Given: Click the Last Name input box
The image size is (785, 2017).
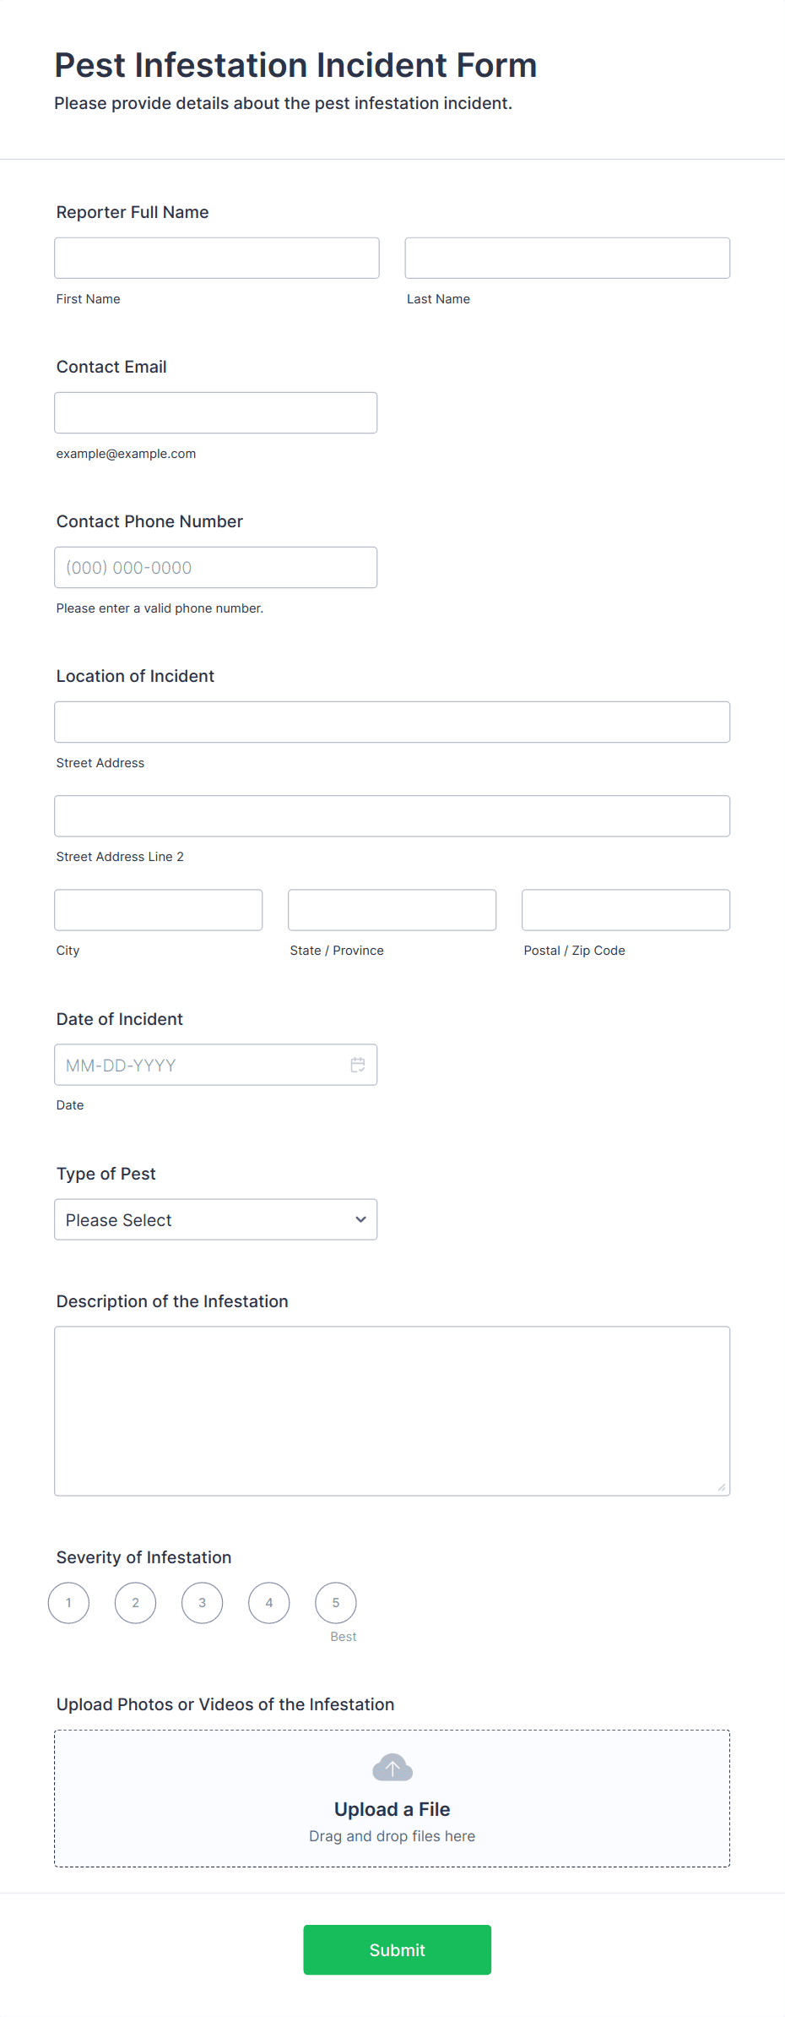Looking at the screenshot, I should click(567, 258).
